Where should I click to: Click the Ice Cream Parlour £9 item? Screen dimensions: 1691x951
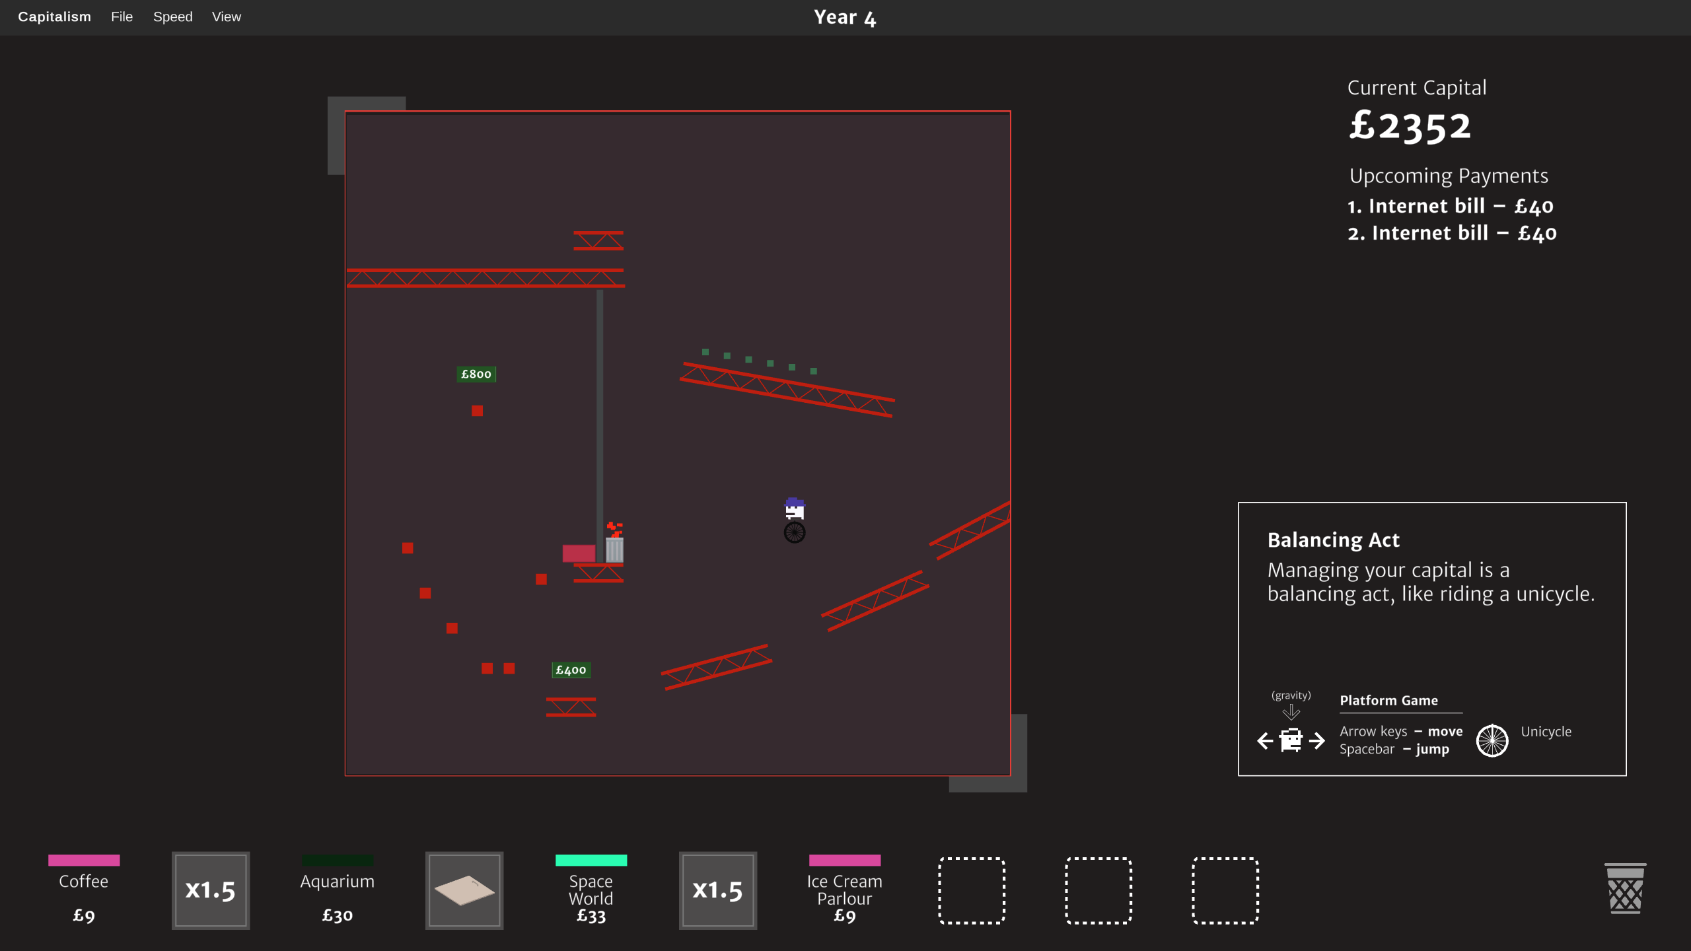point(845,890)
